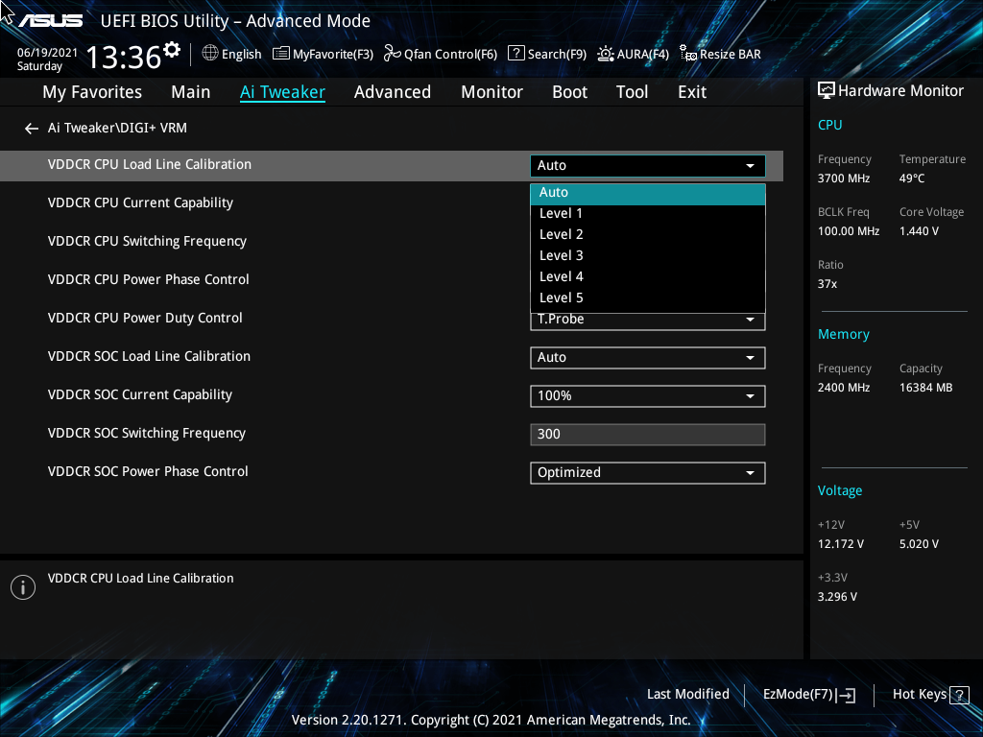Open the VDDCR SOC Power Phase Control dropdown
This screenshot has height=737, width=983.
[x=647, y=472]
